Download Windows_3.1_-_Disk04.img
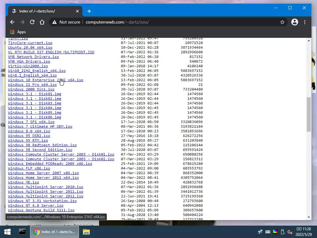 35,108
